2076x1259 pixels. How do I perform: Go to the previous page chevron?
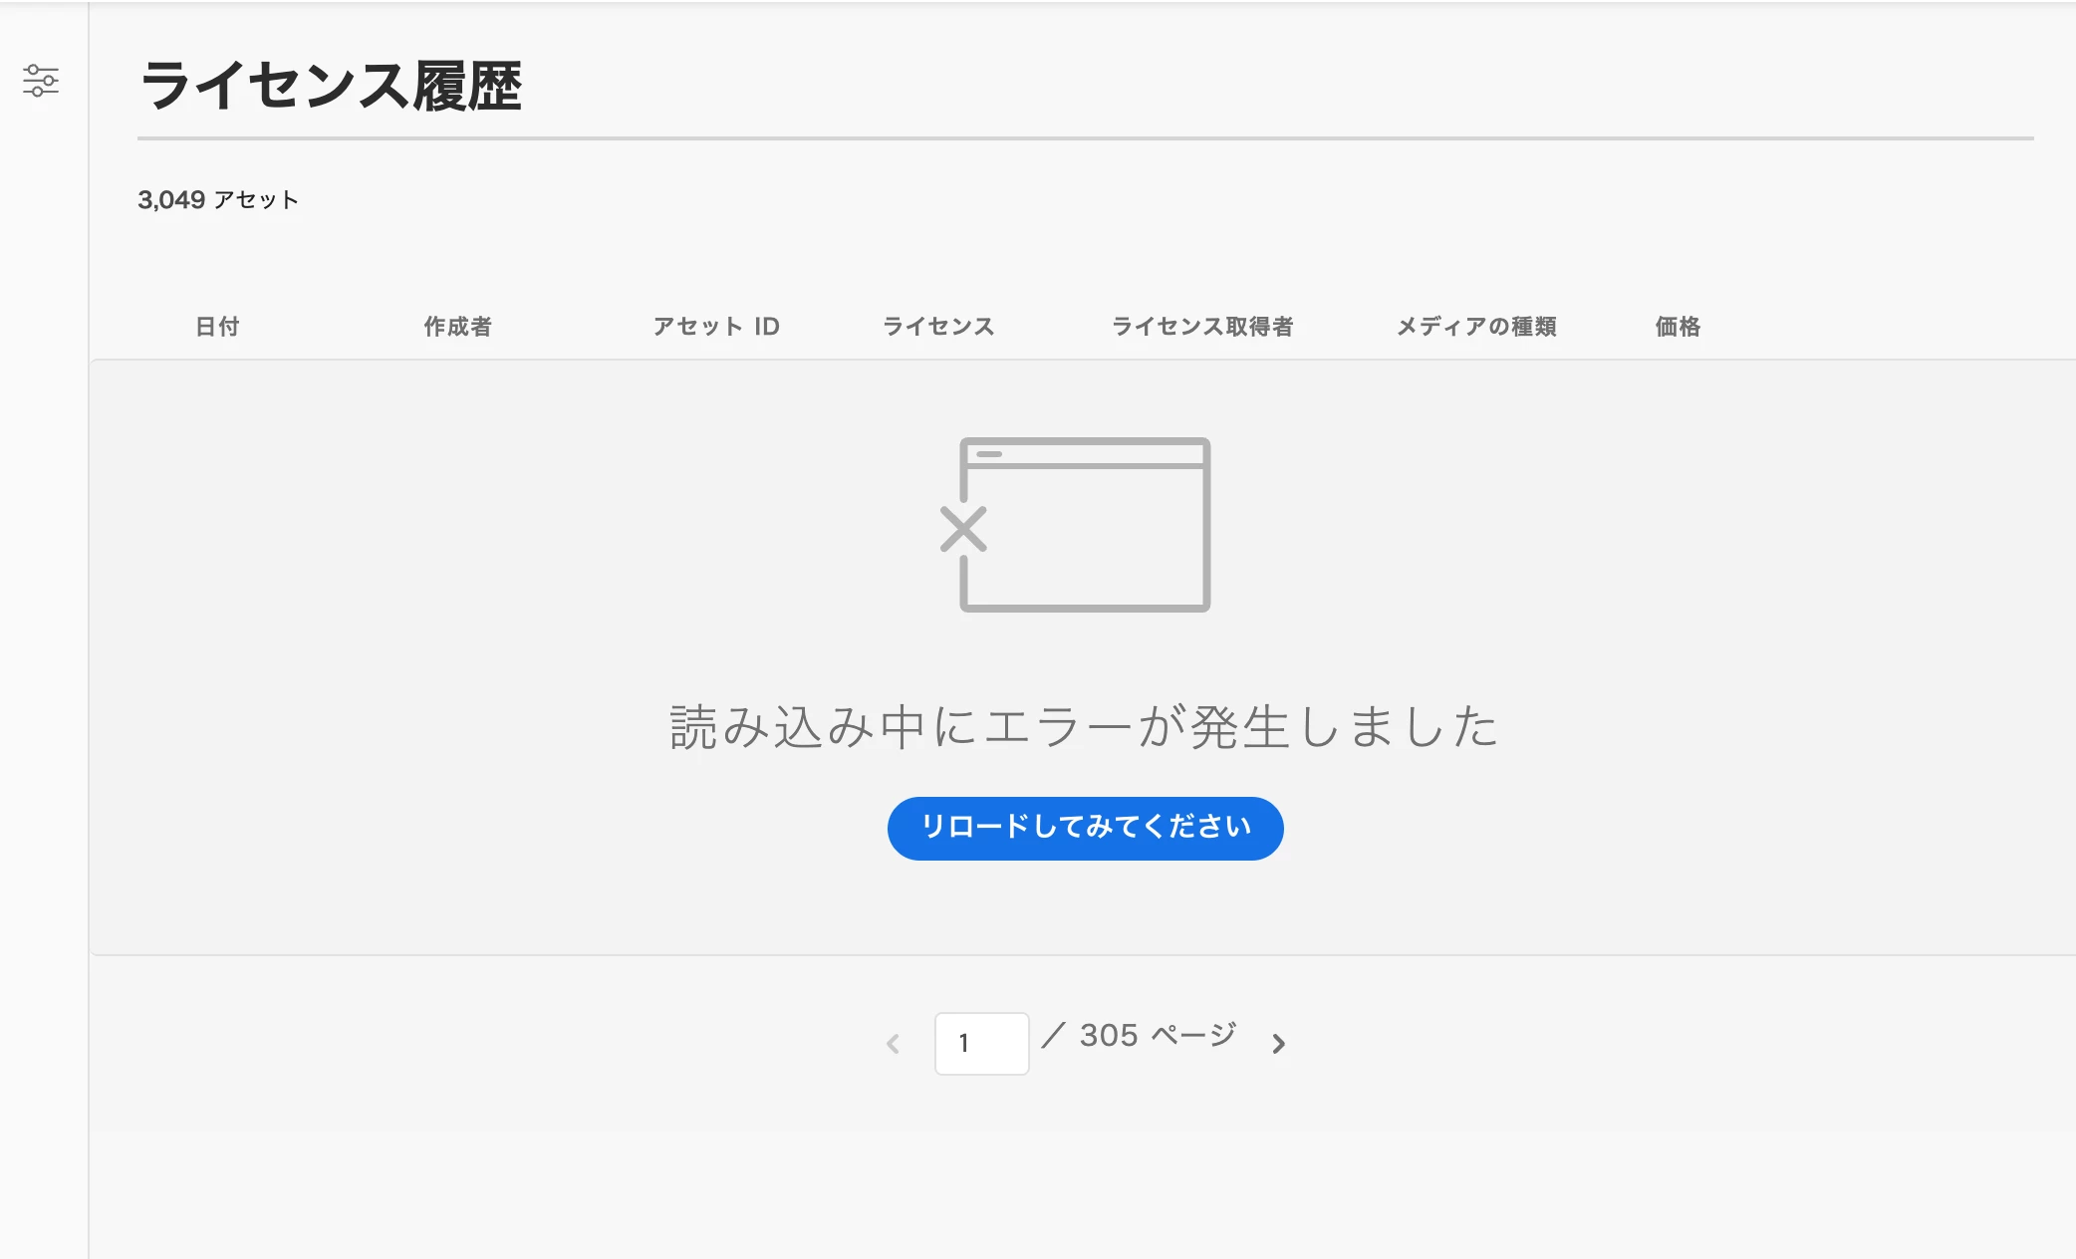pyautogui.click(x=894, y=1043)
